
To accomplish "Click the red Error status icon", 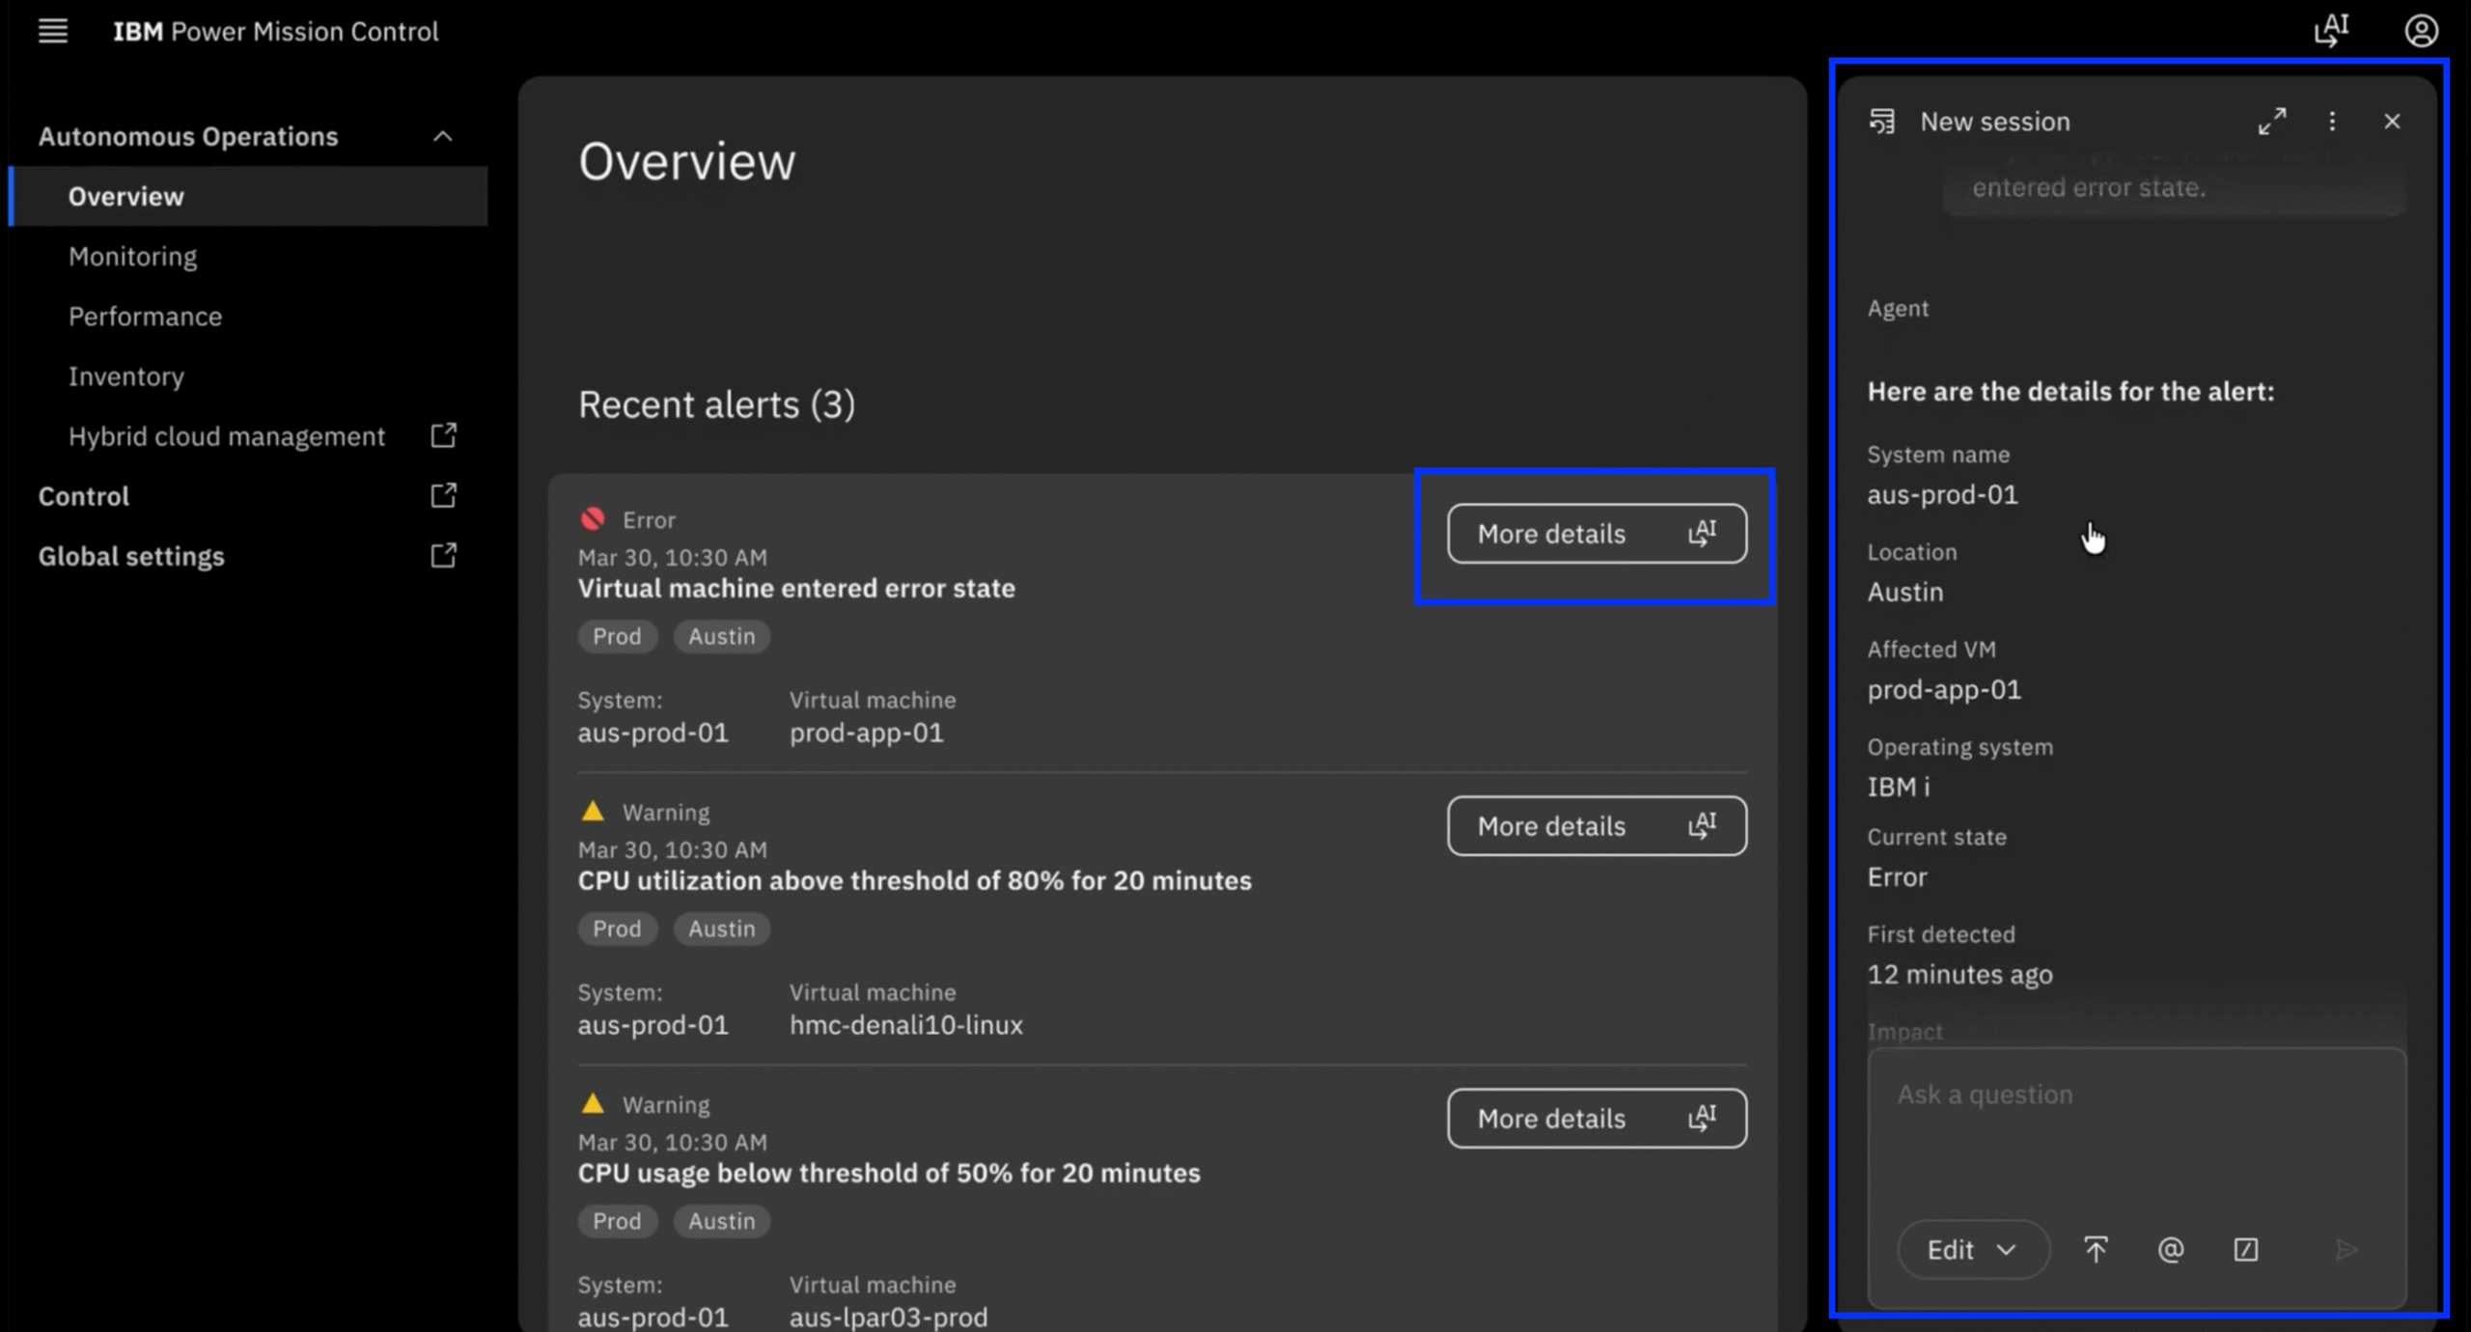I will [593, 519].
